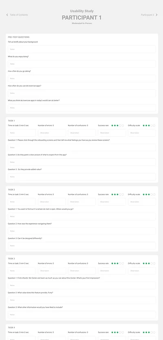The image size is (163, 340).
Task: Select first dot of Task 1 difficulty scale
Action: (x=143, y=125)
